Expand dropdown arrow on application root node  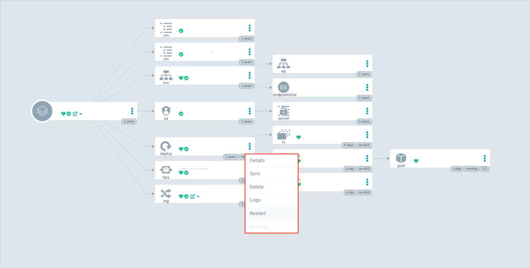[x=81, y=114]
